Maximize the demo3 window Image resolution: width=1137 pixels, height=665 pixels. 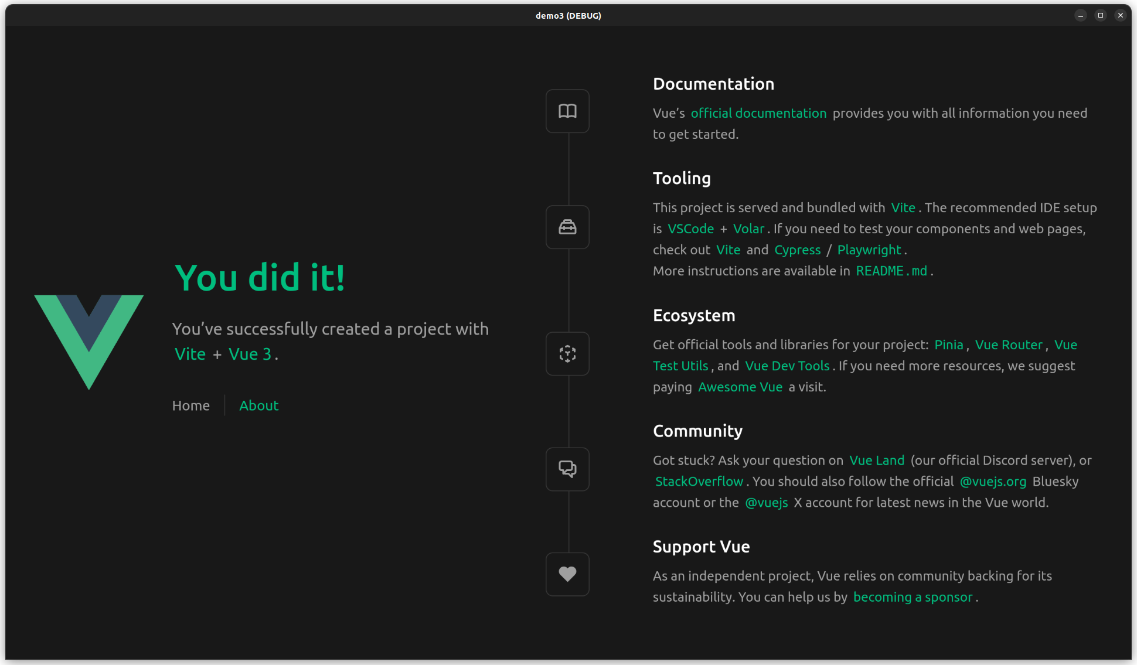[x=1101, y=15]
